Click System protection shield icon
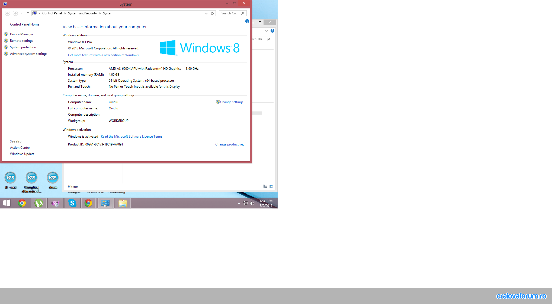 coord(6,47)
